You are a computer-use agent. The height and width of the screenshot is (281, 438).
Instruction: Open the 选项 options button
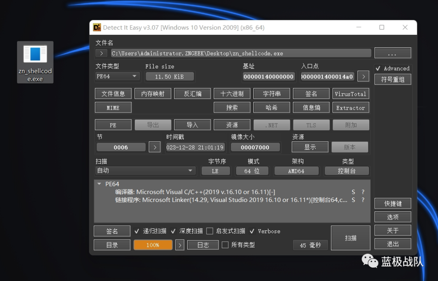[393, 217]
